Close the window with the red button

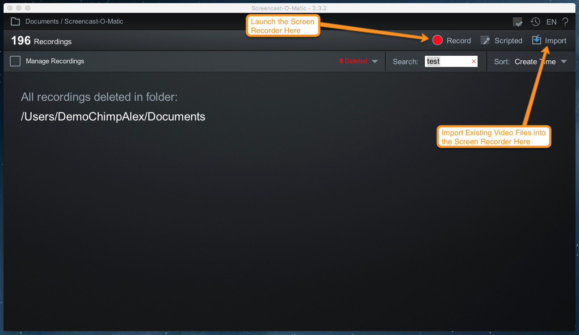[10, 8]
